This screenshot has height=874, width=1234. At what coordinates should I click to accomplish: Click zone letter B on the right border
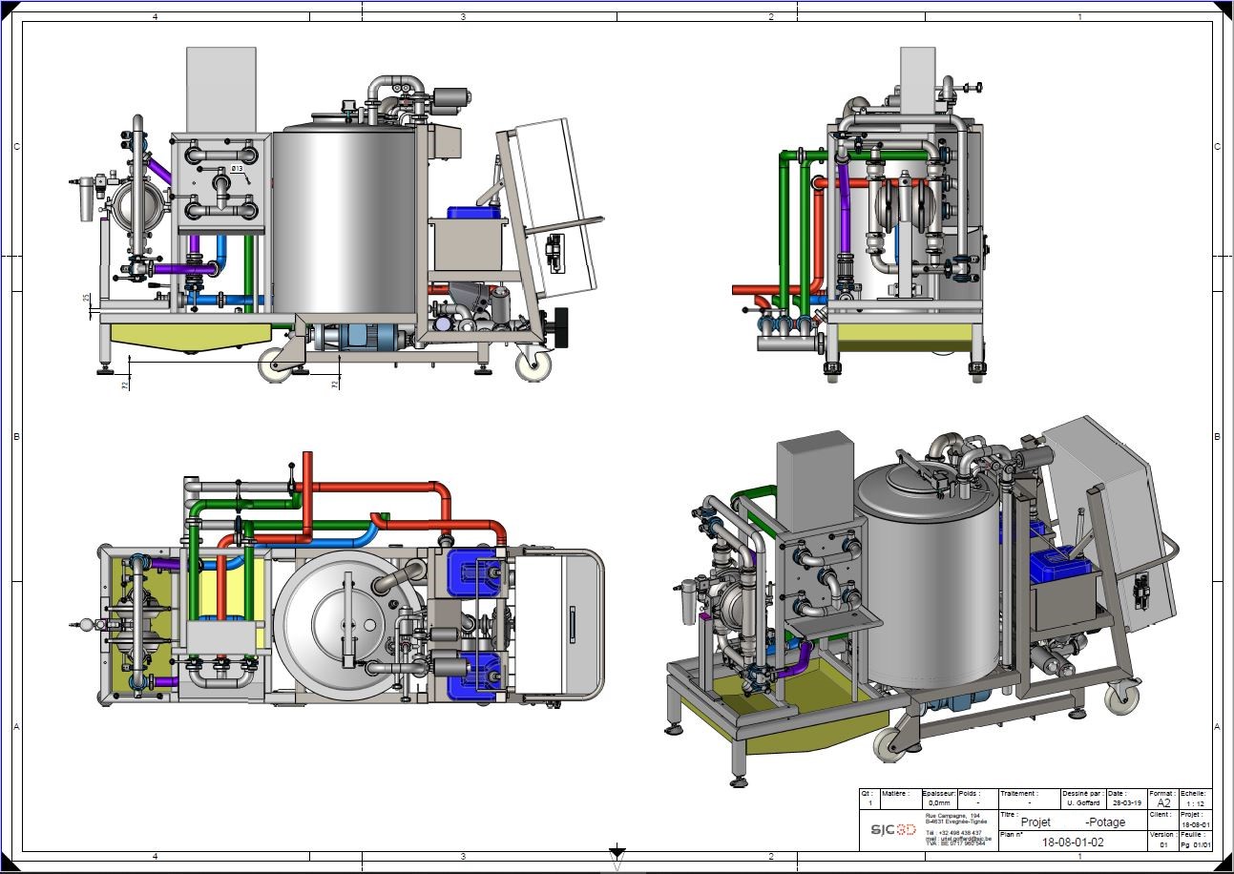(1216, 437)
